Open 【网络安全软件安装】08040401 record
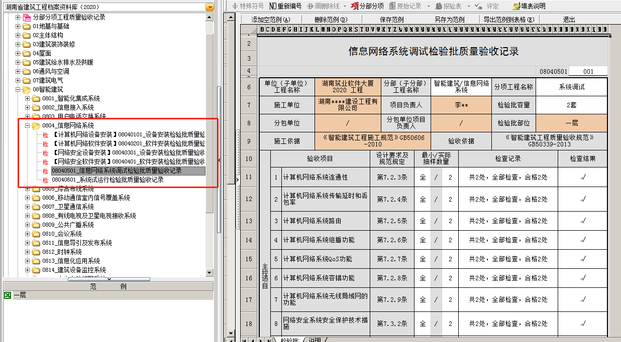The width and height of the screenshot is (621, 342). (x=128, y=161)
